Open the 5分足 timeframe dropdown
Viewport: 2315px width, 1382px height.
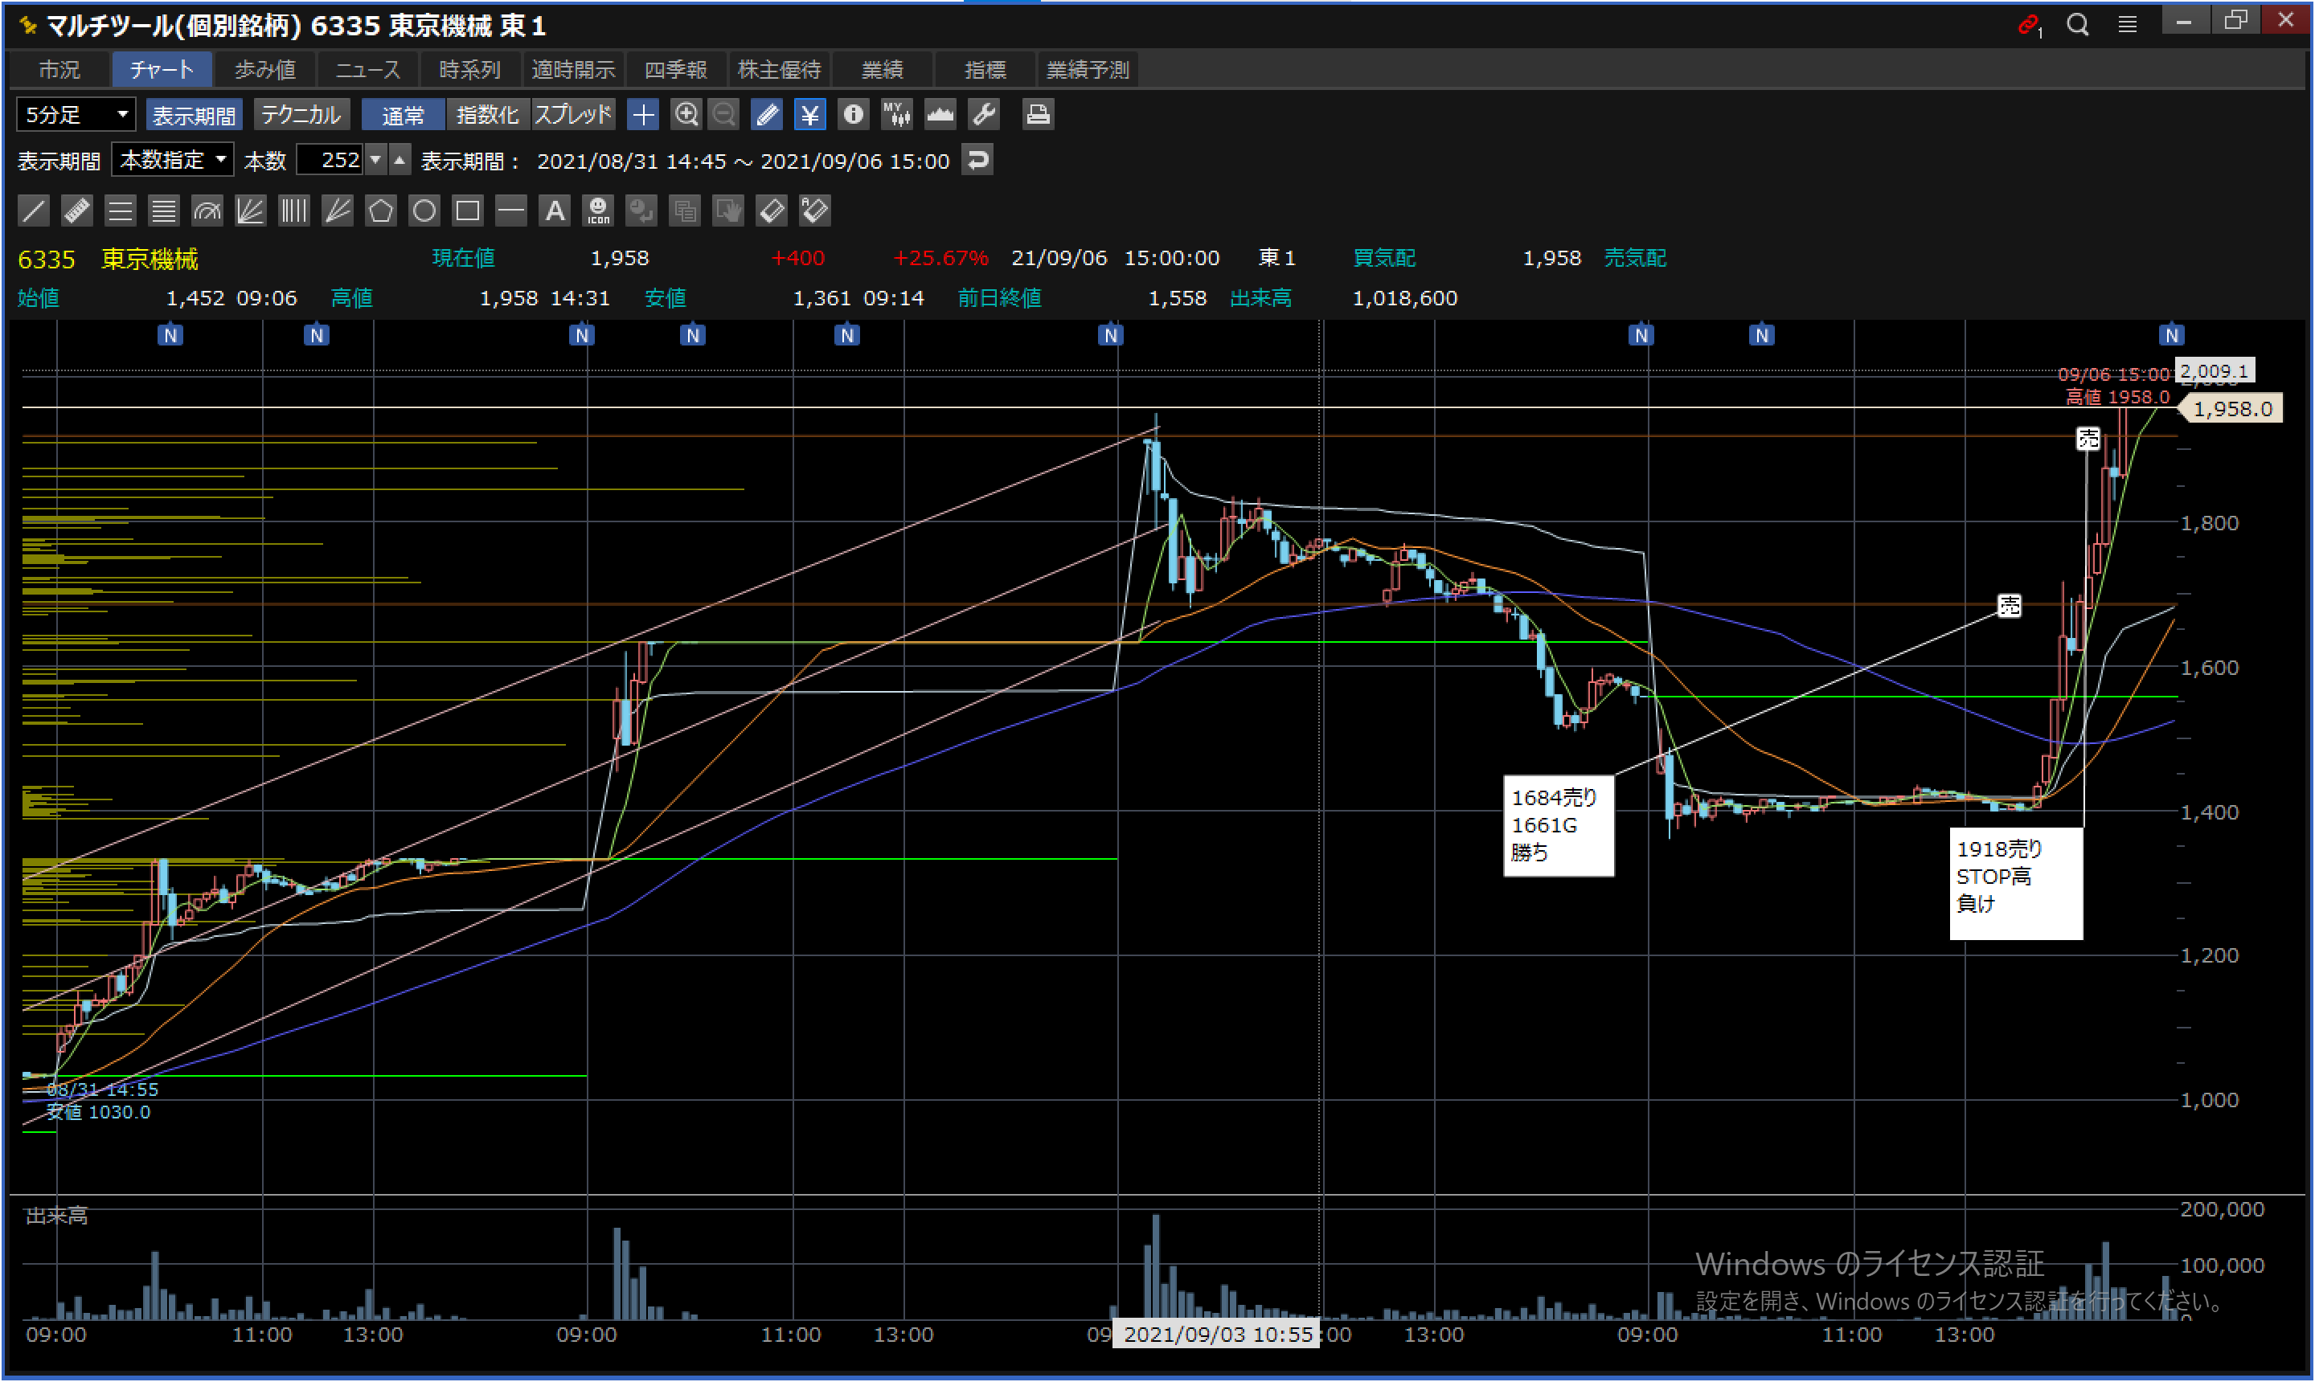[76, 115]
